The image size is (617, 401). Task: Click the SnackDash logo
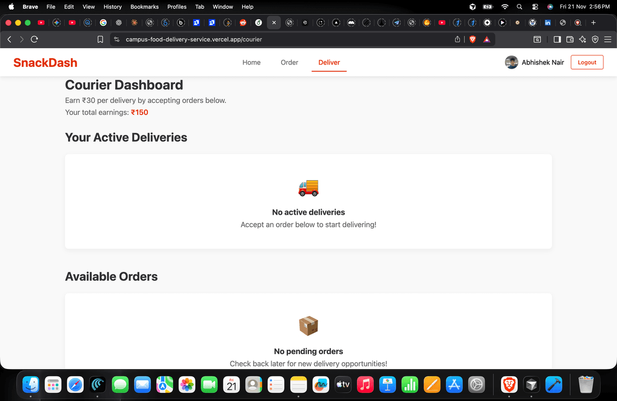click(45, 63)
